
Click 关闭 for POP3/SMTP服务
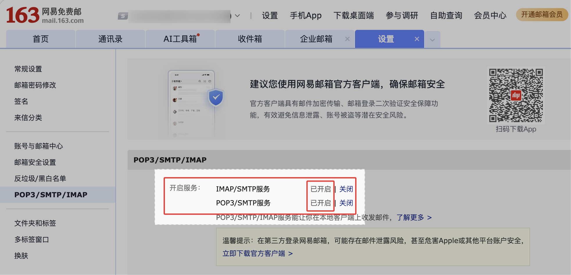point(346,203)
